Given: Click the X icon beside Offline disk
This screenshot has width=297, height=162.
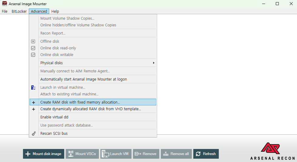Looking at the screenshot, I should [33, 41].
